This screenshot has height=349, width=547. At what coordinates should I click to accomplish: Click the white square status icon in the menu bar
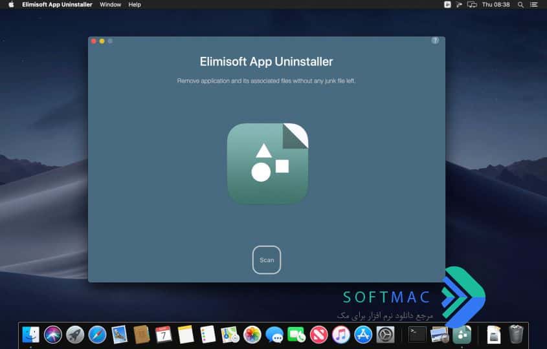point(447,5)
